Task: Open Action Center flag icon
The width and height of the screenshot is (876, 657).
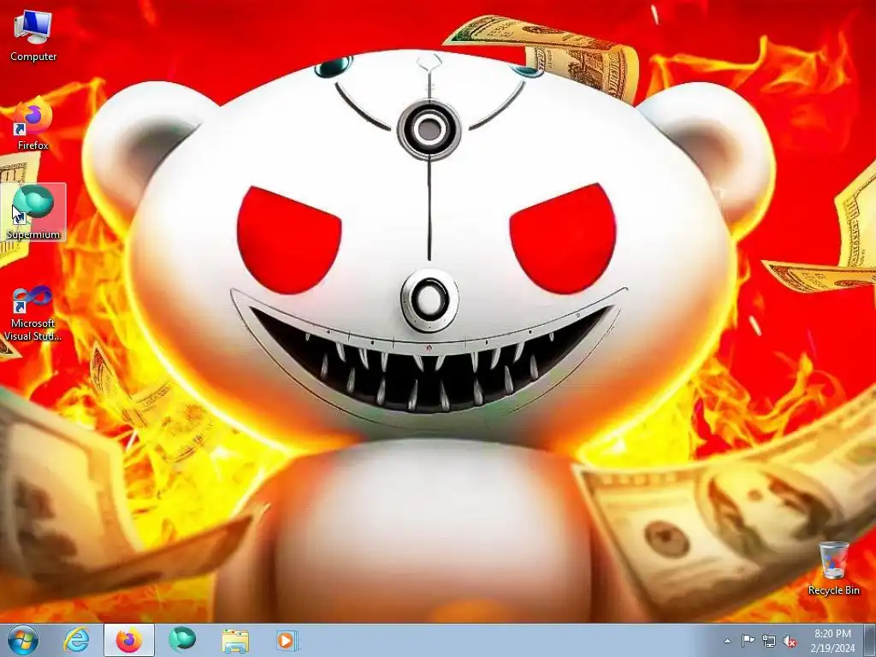Action: (x=748, y=641)
